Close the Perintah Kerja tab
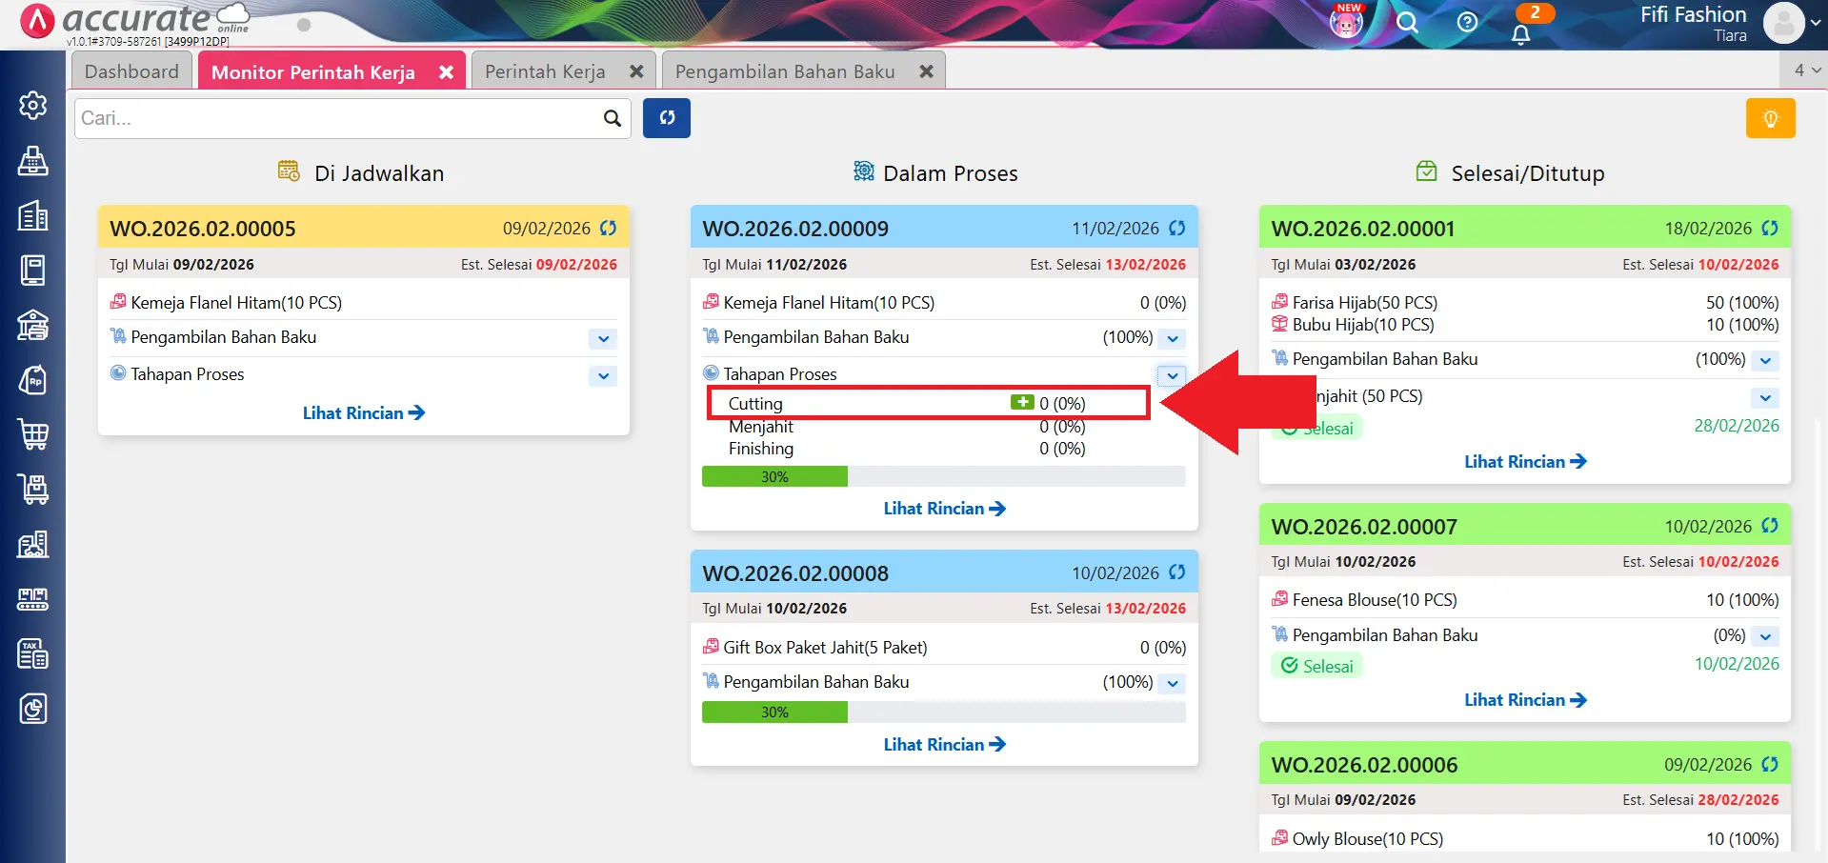1828x863 pixels. click(x=636, y=71)
